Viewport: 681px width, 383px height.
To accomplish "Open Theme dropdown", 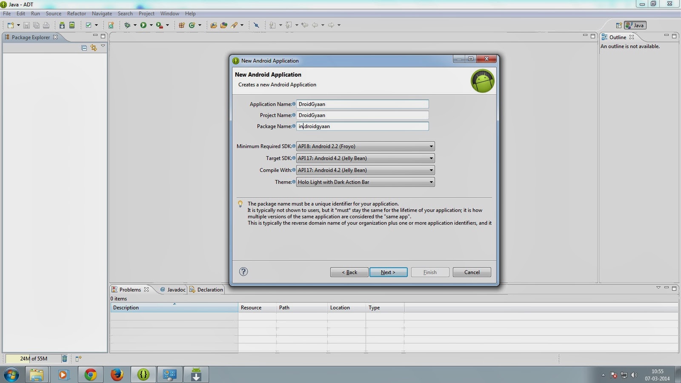I will 365,182.
